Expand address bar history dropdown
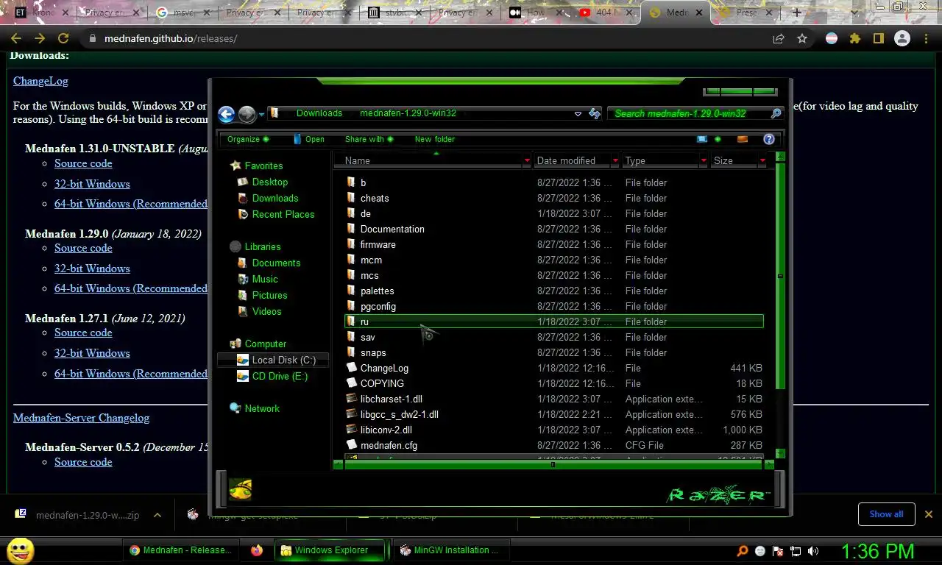Image resolution: width=942 pixels, height=565 pixels. [578, 113]
